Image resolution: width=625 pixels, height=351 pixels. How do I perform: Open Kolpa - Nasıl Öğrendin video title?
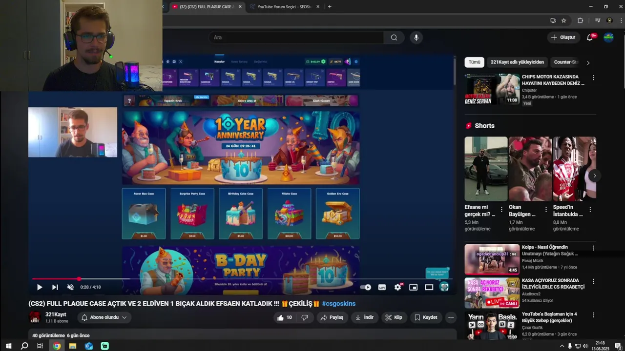(550, 250)
